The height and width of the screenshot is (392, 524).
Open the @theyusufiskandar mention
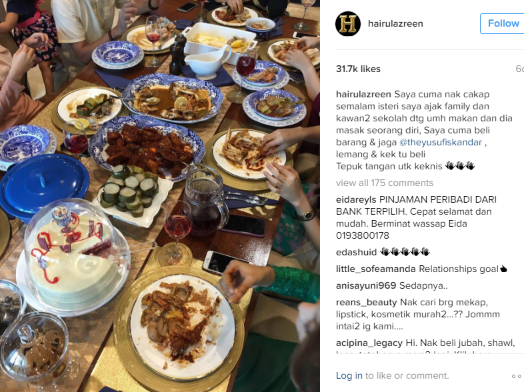click(x=441, y=143)
